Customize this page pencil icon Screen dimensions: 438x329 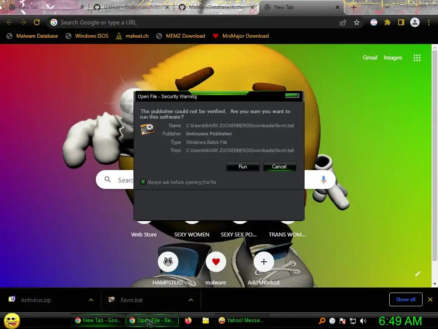coord(417,274)
